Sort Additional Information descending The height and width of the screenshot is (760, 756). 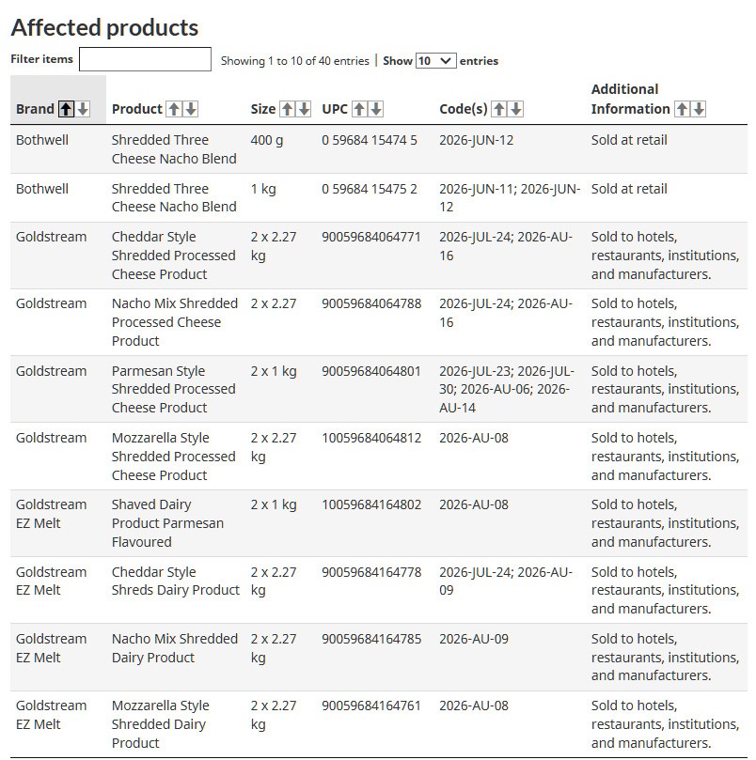(x=698, y=109)
